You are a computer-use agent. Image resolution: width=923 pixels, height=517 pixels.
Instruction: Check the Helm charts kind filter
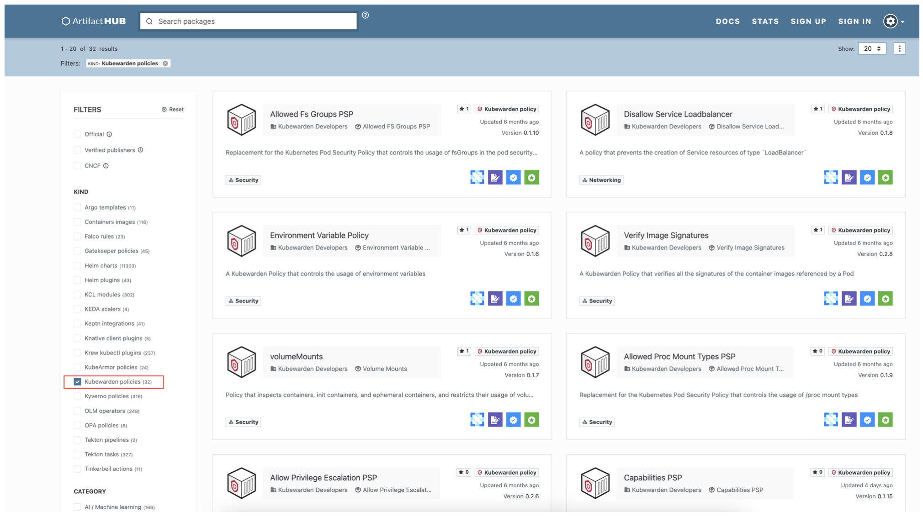[77, 265]
